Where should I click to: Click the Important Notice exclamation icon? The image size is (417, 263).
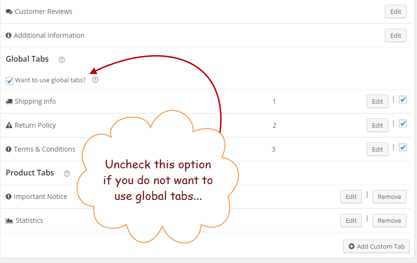[9, 197]
